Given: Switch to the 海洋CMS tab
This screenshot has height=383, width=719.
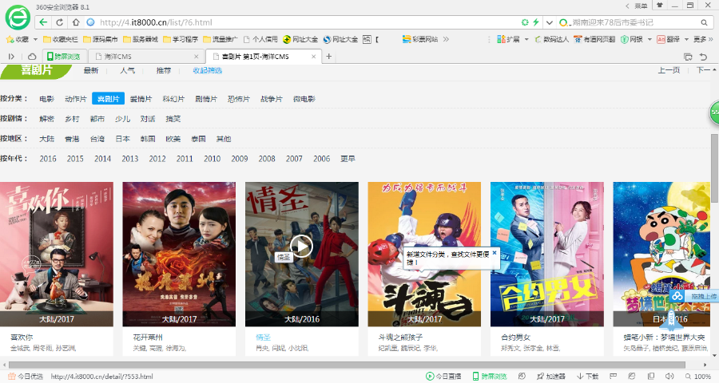Looking at the screenshot, I should (146, 57).
